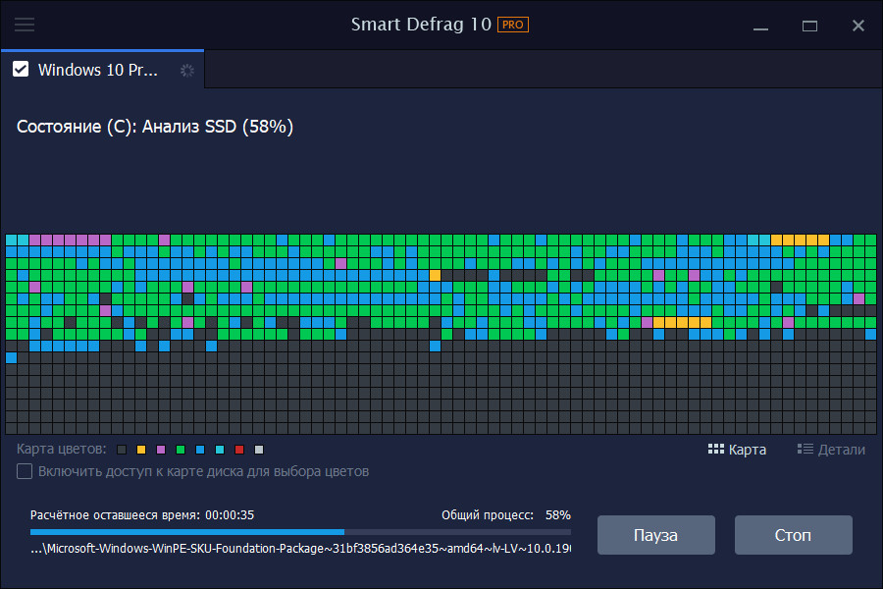Click the Общий процесс 58% text
The height and width of the screenshot is (589, 883).
pyautogui.click(x=505, y=515)
